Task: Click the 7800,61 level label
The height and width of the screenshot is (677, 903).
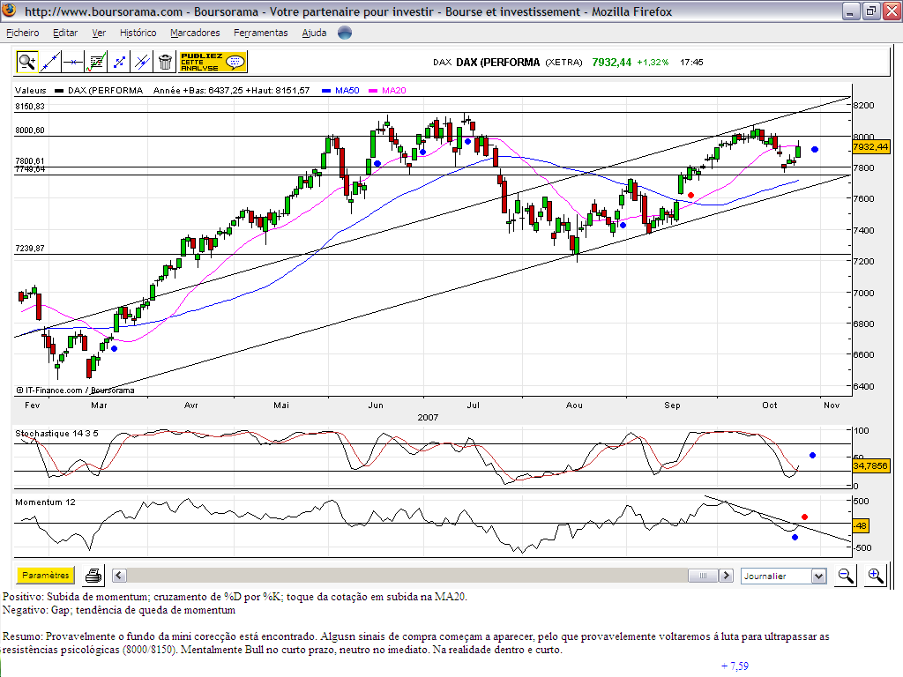Action: click(x=30, y=161)
